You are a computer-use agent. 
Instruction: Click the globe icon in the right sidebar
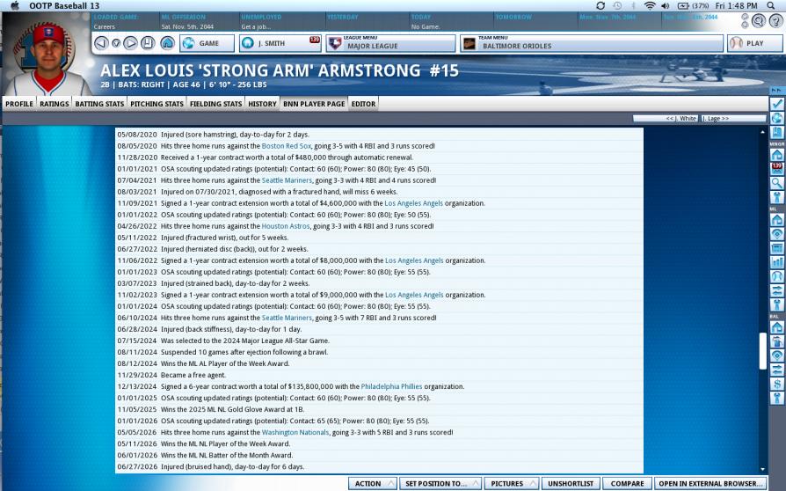click(x=776, y=118)
